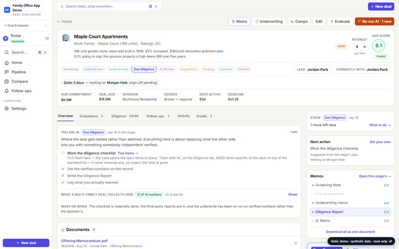The image size is (399, 249).
Task: Click the Documents section file icon
Action: click(63, 230)
